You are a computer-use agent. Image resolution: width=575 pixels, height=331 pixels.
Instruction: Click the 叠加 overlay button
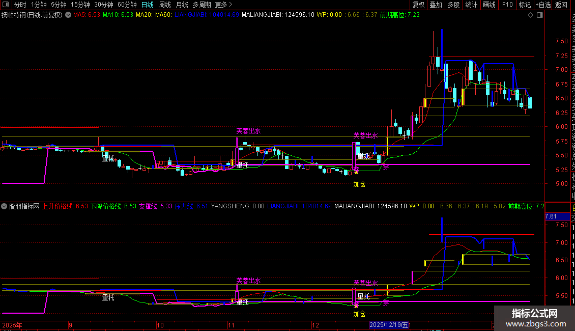click(x=436, y=5)
